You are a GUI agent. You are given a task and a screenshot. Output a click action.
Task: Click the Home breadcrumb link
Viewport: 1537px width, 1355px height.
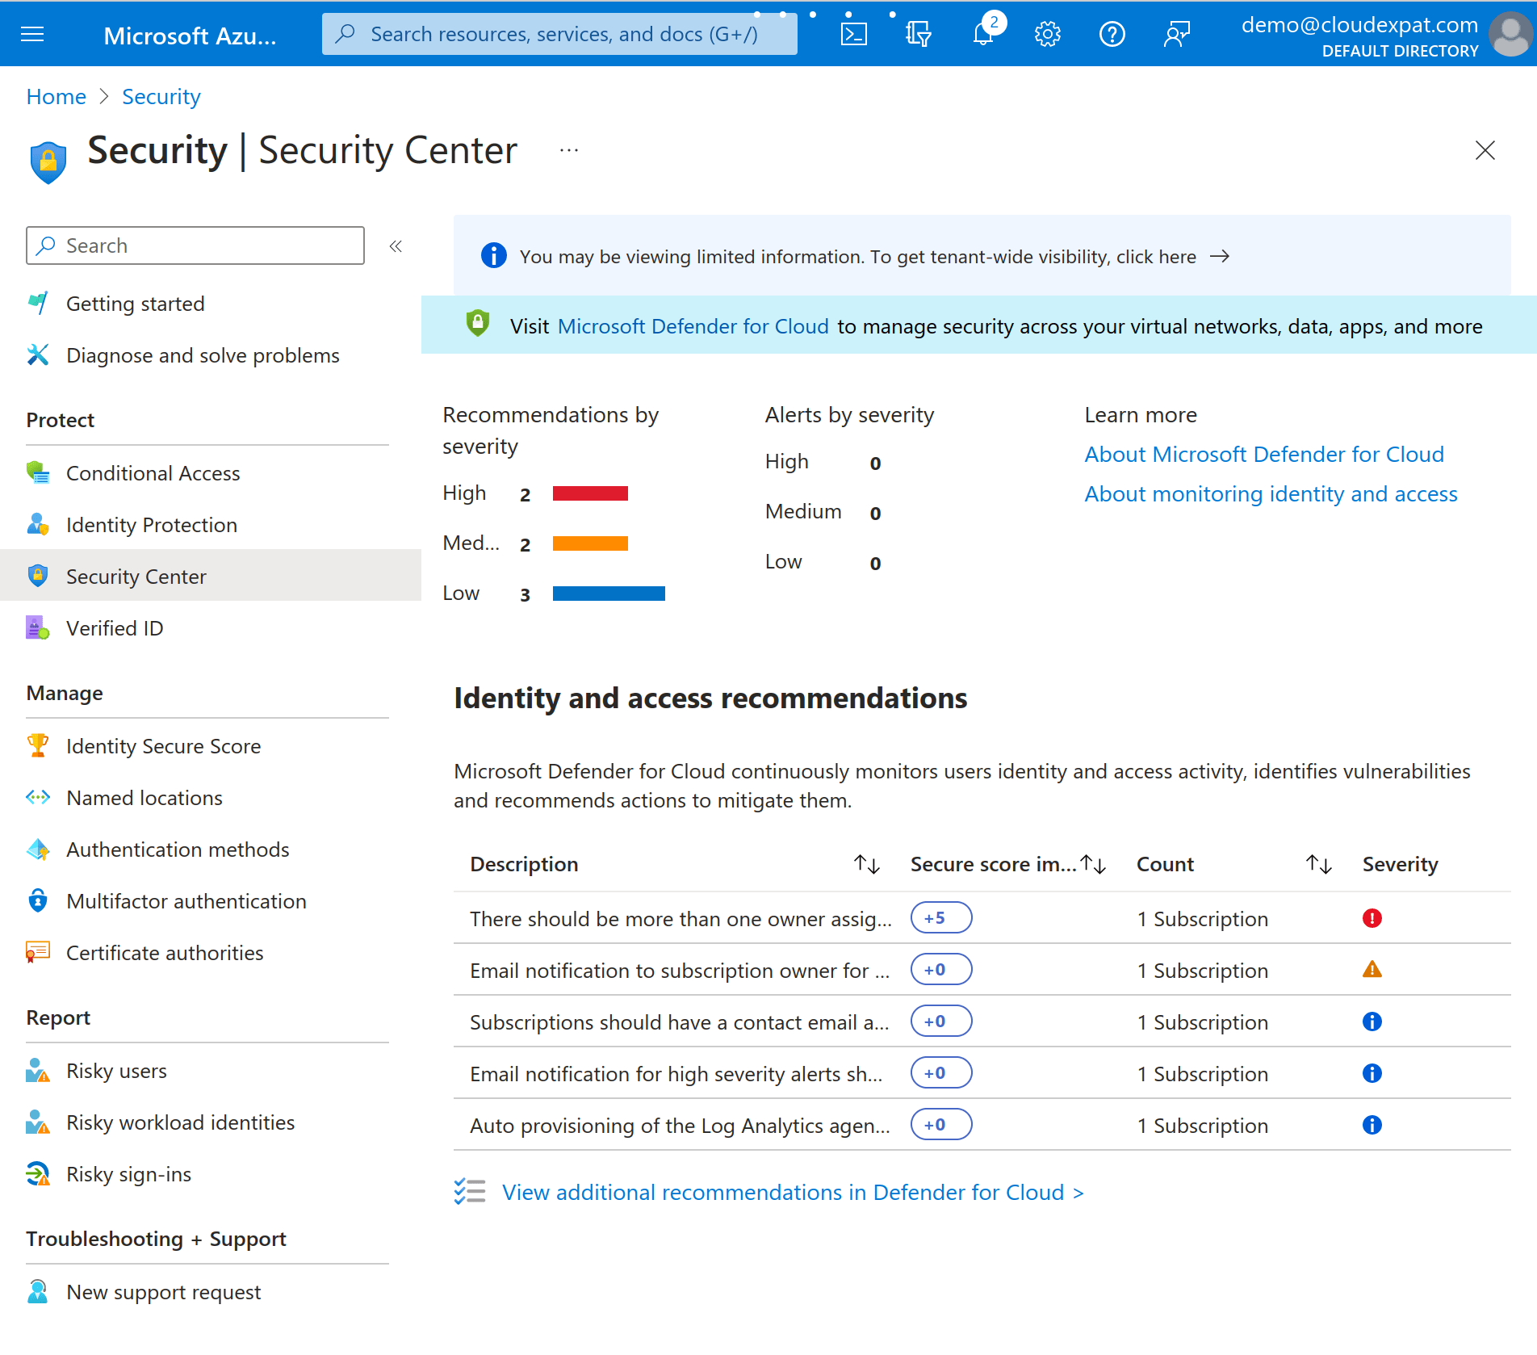click(56, 97)
